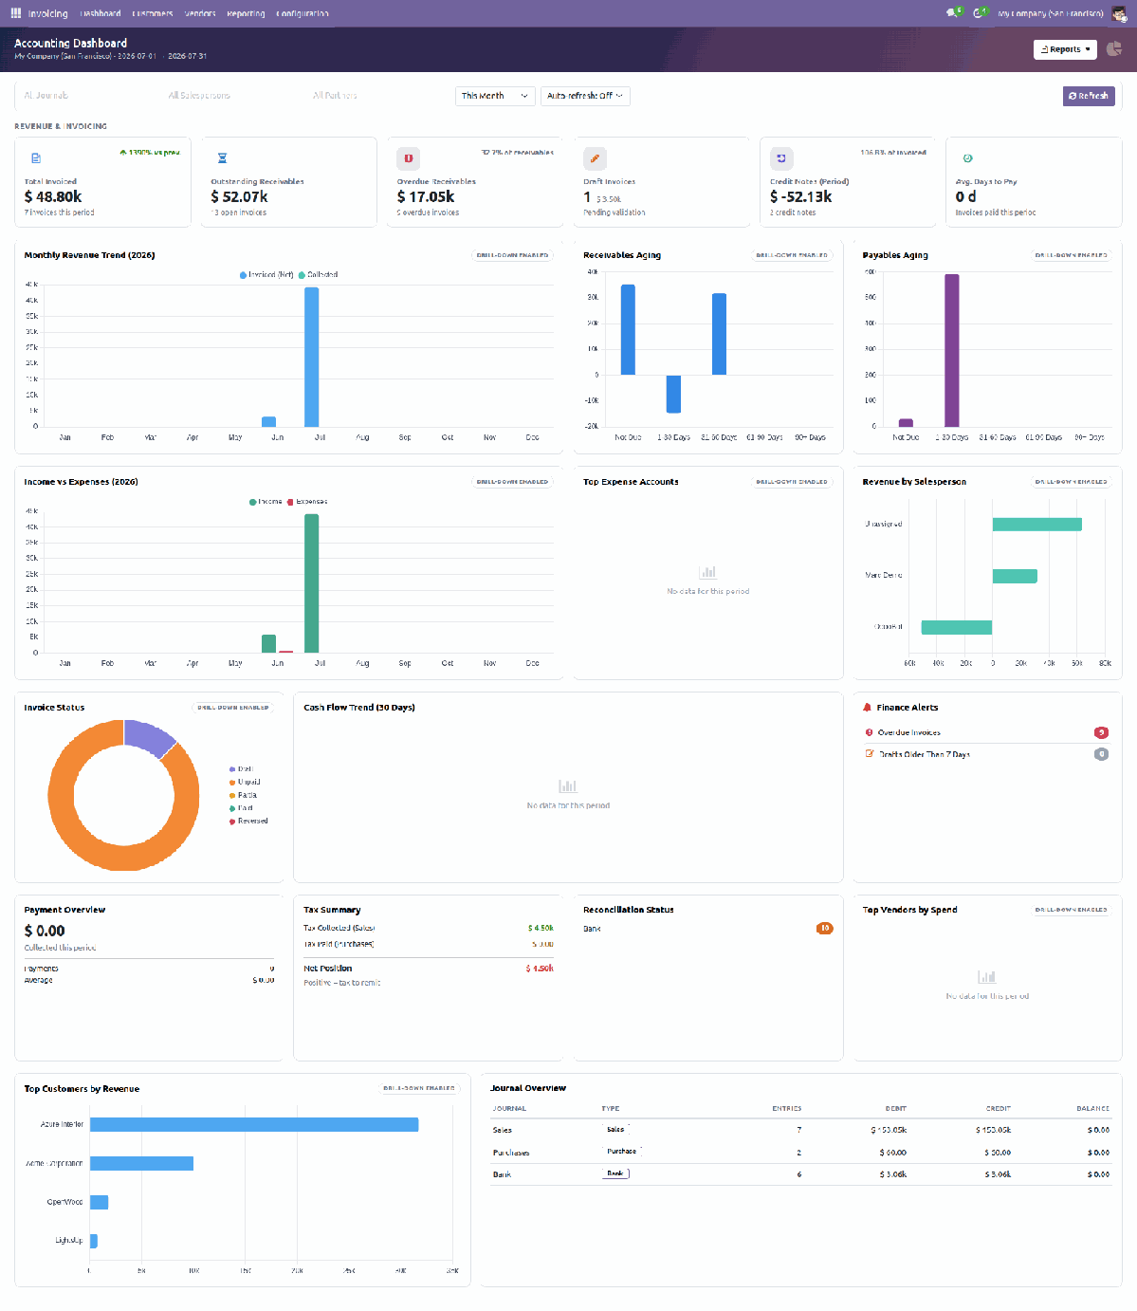
Task: Click the Total Invoiced document icon
Action: (36, 158)
